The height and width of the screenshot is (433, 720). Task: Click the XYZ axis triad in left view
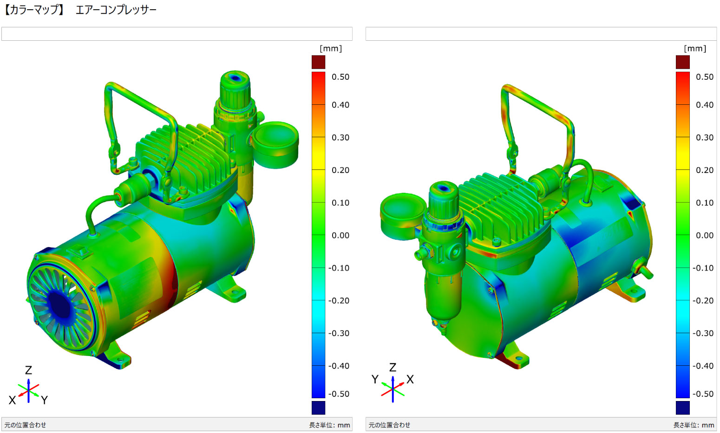[x=28, y=390]
